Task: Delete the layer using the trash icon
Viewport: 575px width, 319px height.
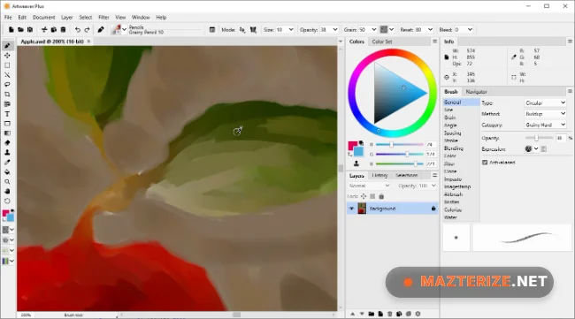Action: point(390,314)
